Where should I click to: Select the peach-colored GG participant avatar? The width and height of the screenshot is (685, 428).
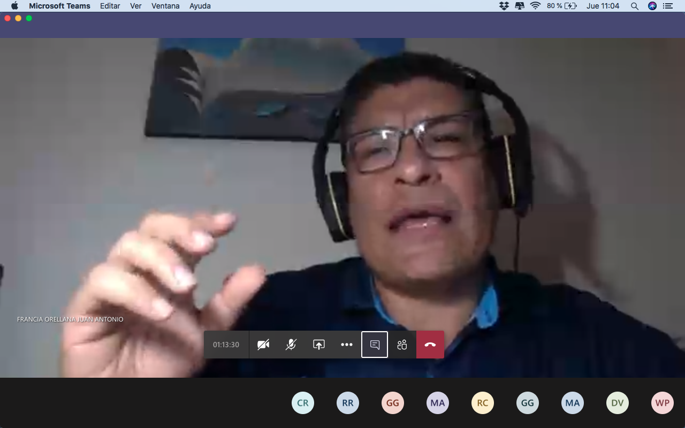click(393, 403)
